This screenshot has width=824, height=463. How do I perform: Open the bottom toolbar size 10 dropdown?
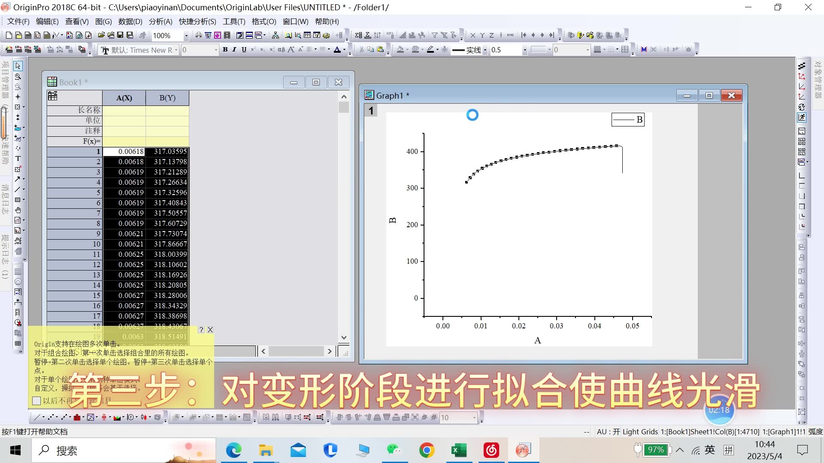tap(474, 418)
